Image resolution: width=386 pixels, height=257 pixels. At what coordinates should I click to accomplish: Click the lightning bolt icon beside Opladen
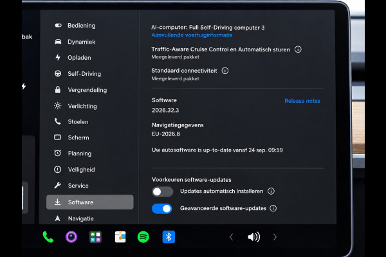point(58,57)
